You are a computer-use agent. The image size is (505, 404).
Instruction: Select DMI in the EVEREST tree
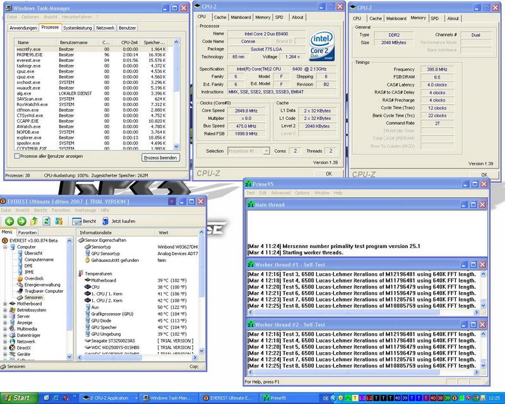coord(28,266)
